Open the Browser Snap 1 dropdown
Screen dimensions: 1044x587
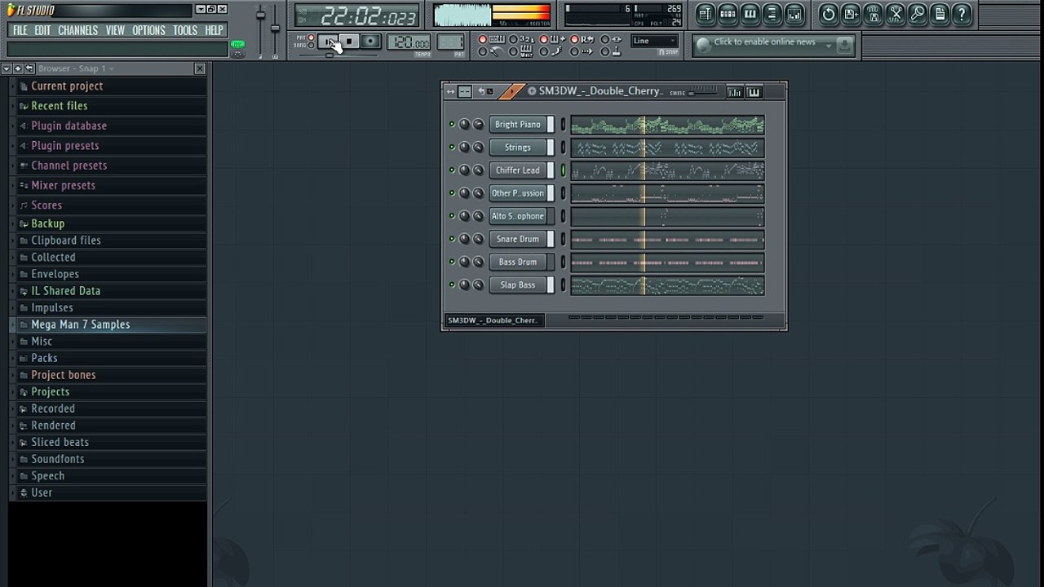coord(75,68)
